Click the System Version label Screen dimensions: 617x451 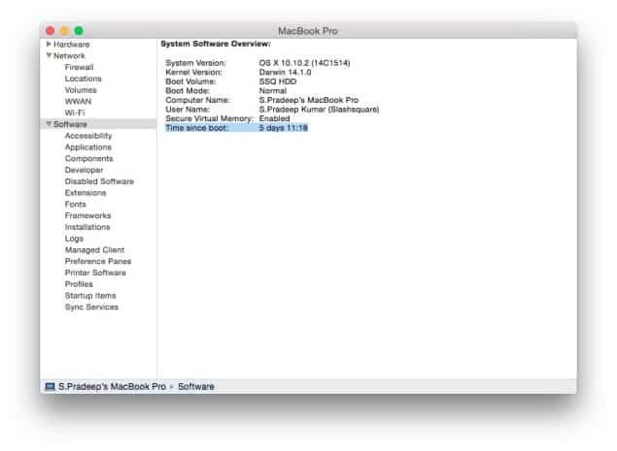[x=195, y=63]
